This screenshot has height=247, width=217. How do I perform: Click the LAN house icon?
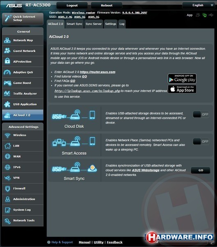pyautogui.click(x=7, y=146)
